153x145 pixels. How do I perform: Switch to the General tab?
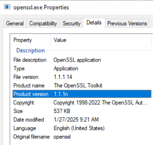[x=15, y=23]
